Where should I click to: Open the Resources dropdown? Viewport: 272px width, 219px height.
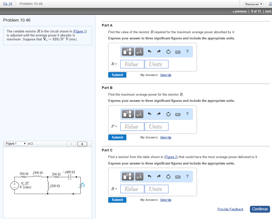pyautogui.click(x=253, y=4)
